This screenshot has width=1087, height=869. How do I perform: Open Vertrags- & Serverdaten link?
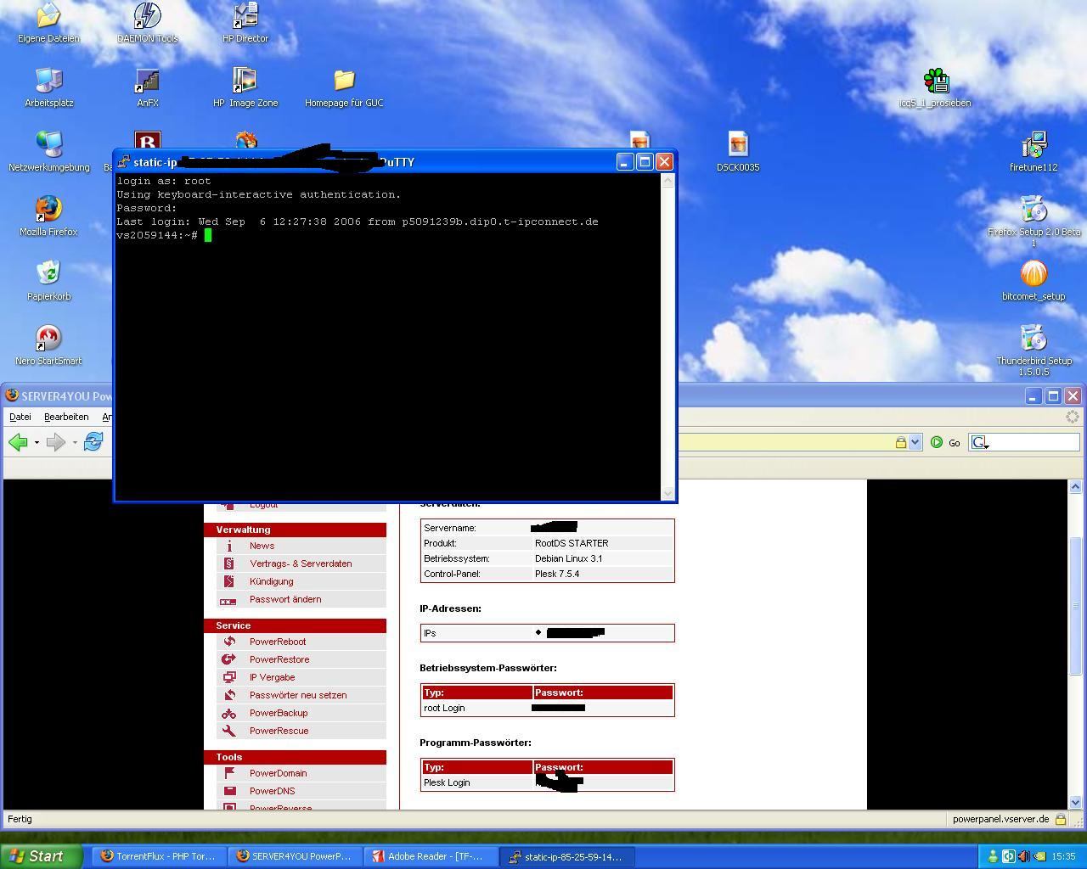pyautogui.click(x=301, y=563)
